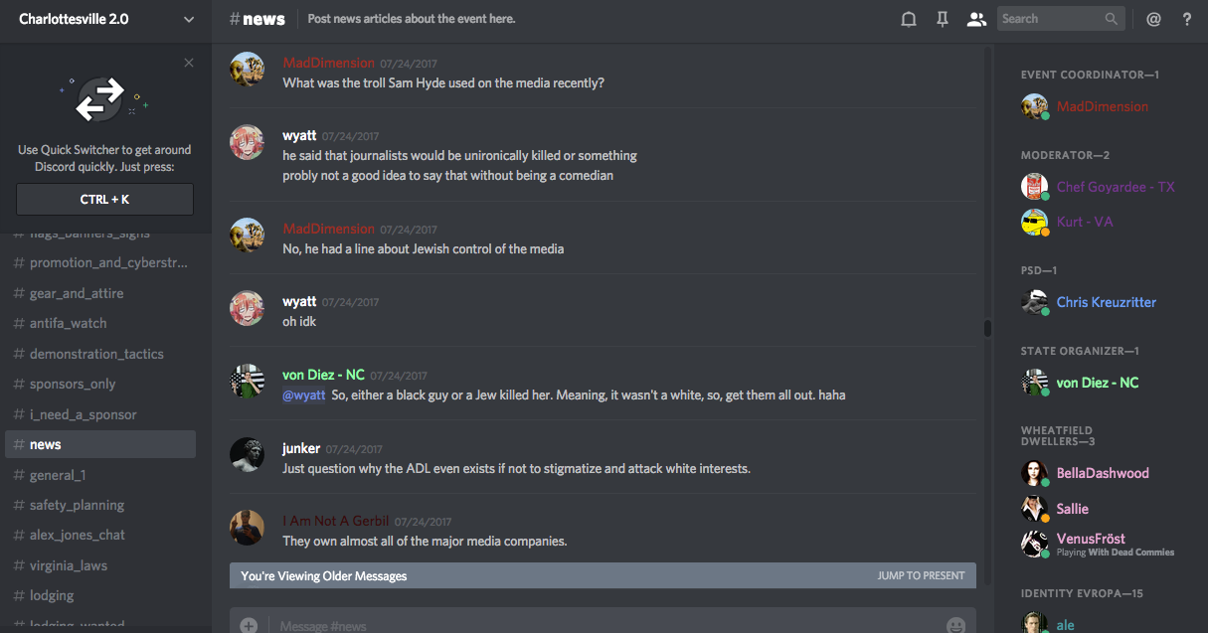1208x633 pixels.
Task: Expand the Charlottesville 2.0 server menu
Action: point(189,19)
